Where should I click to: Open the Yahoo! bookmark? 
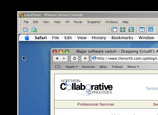coord(117,67)
